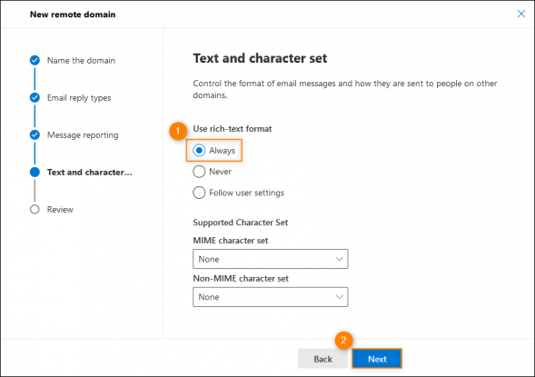The height and width of the screenshot is (377, 535).
Task: Select the Always rich-text radio button
Action: coord(199,151)
